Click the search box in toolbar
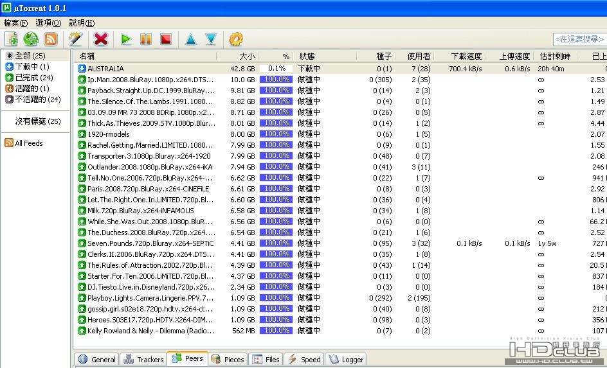The height and width of the screenshot is (368, 607). [x=579, y=39]
